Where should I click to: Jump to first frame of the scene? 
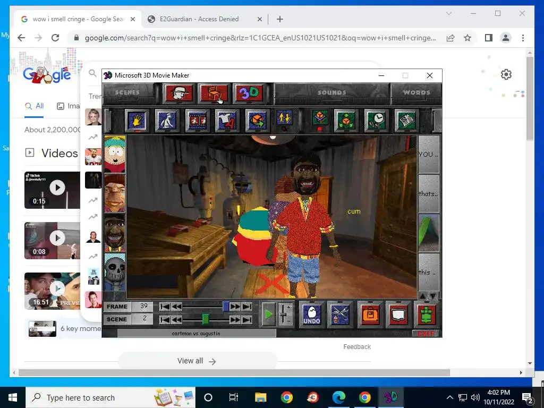pyautogui.click(x=165, y=307)
